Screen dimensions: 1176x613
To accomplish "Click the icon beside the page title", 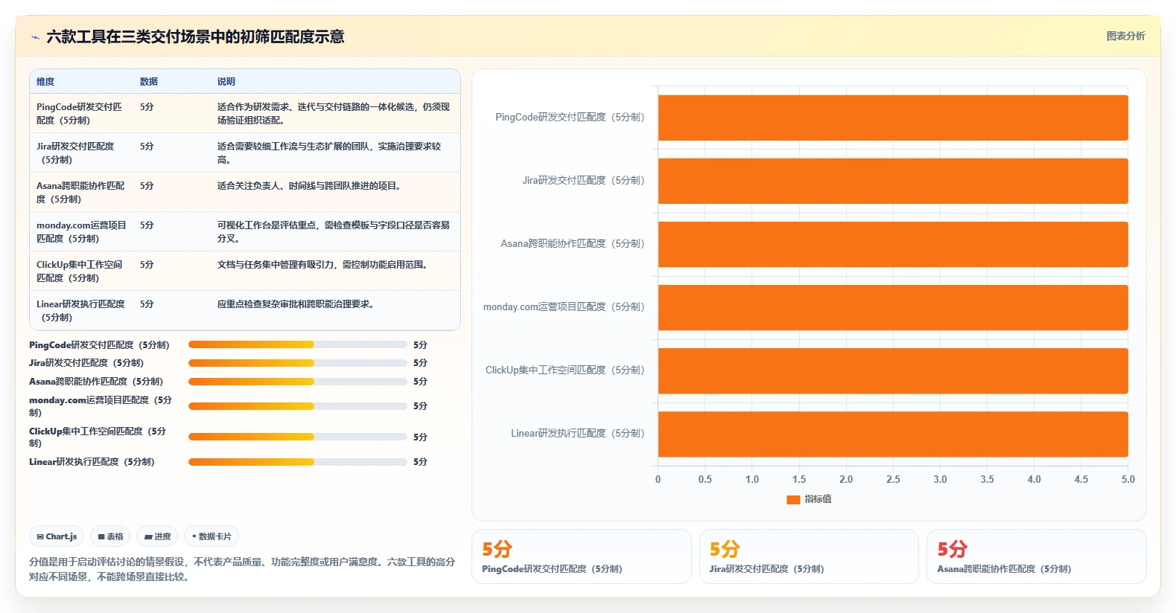I will [x=35, y=37].
